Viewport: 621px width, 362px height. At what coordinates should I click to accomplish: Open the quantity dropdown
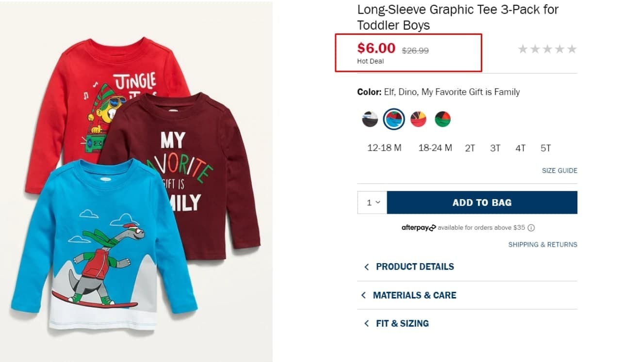[373, 203]
